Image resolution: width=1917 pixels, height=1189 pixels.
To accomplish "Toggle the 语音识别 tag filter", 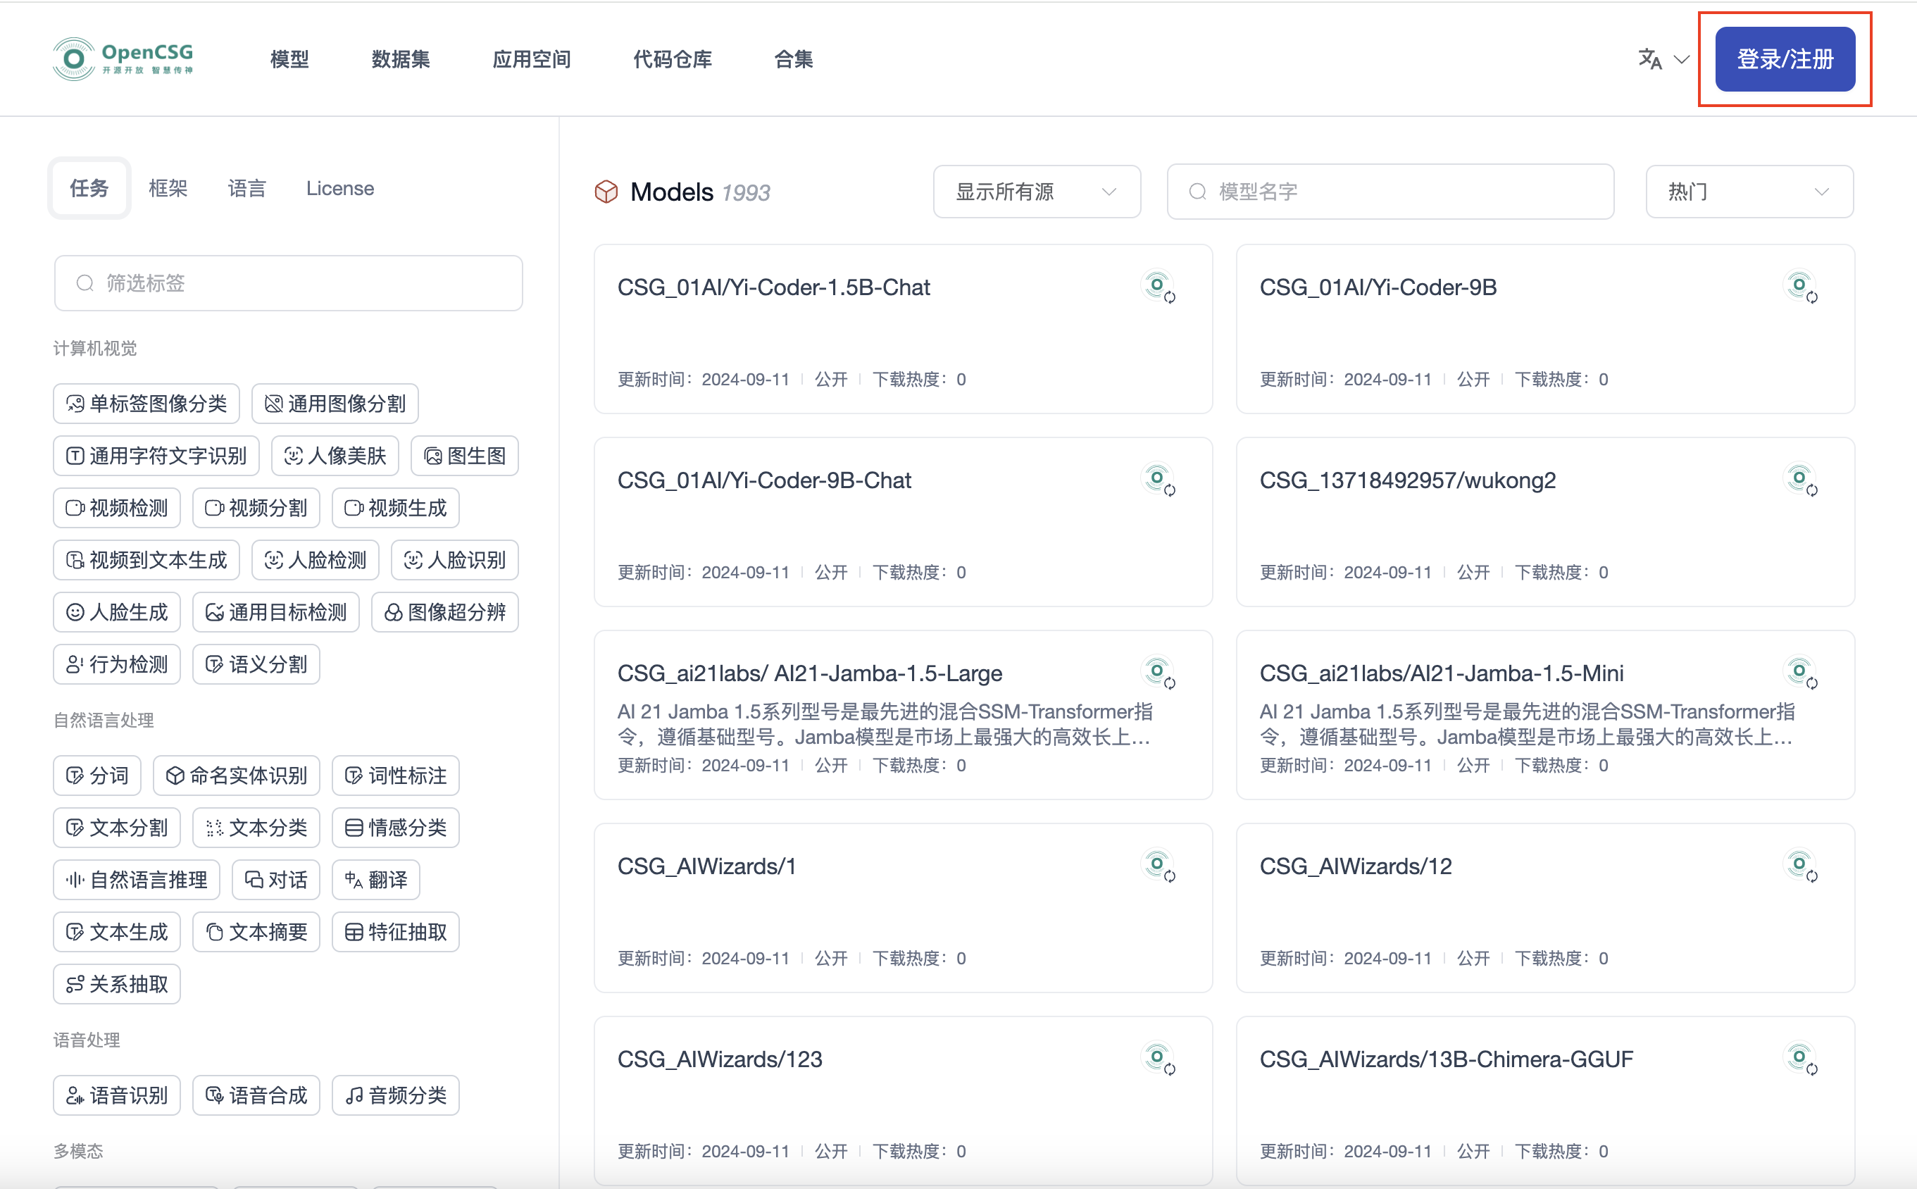I will point(117,1095).
